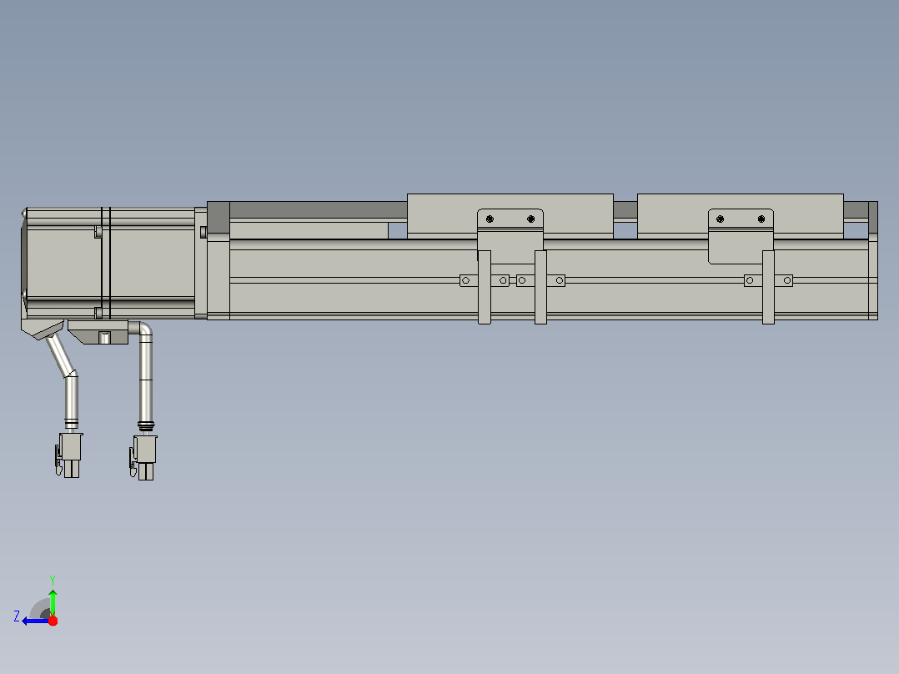Select the angled cable segment at the motor's rear corner
The width and height of the screenshot is (899, 674).
pyautogui.click(x=62, y=355)
